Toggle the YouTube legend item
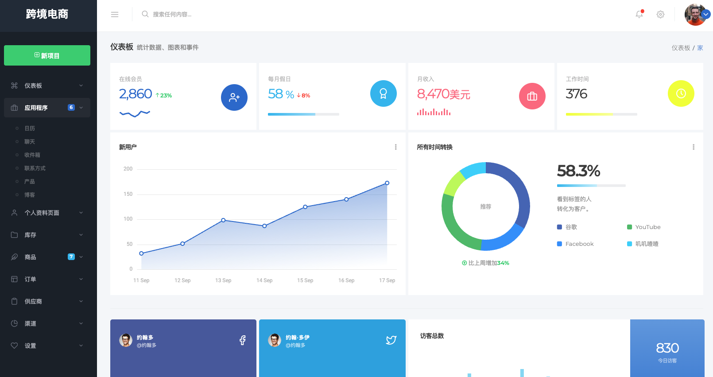 click(x=643, y=227)
